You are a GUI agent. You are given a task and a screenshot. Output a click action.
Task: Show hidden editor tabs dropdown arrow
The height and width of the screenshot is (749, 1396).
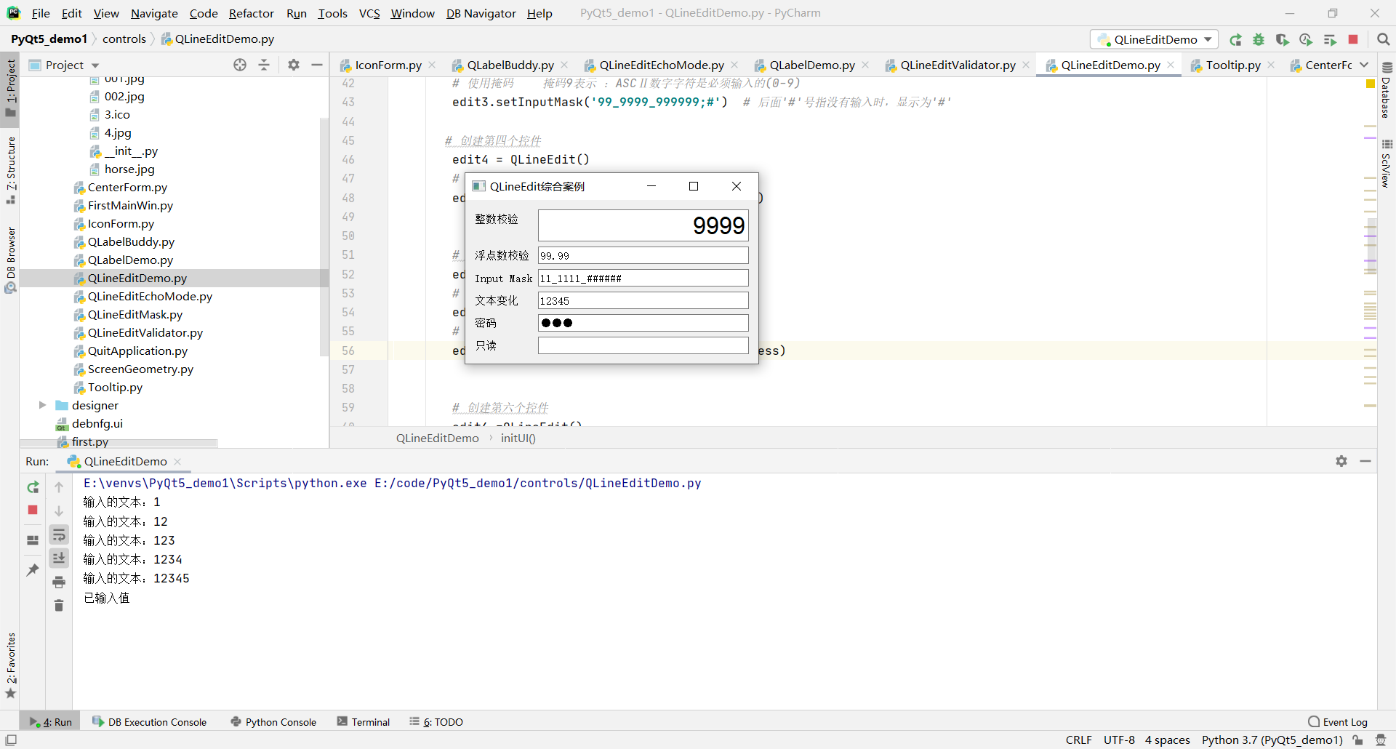(x=1364, y=65)
